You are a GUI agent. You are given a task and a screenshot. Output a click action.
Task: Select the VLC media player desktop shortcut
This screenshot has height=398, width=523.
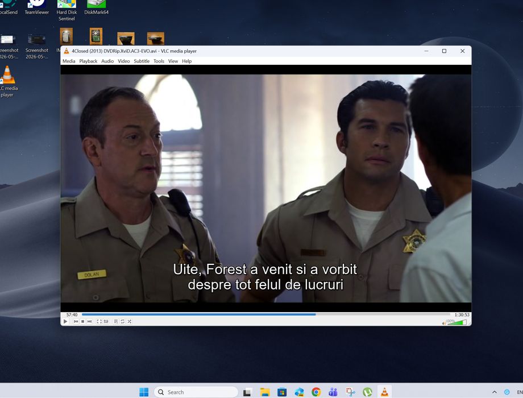pyautogui.click(x=8, y=82)
